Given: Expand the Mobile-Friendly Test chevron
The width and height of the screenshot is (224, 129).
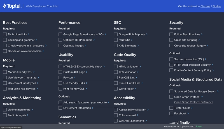Looking at the screenshot, I should pyautogui.click(x=34, y=72).
